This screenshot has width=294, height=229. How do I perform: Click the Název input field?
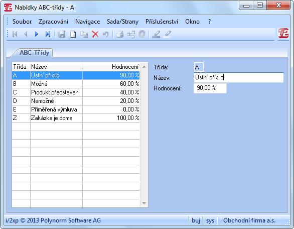238,77
